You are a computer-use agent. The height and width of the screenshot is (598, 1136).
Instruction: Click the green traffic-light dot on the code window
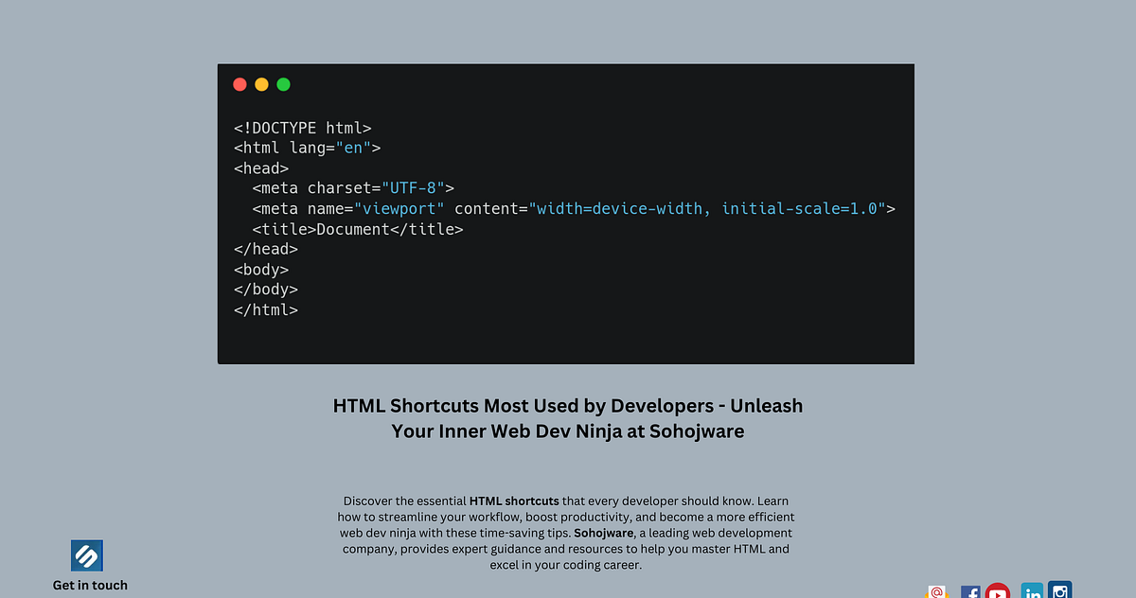pos(283,84)
